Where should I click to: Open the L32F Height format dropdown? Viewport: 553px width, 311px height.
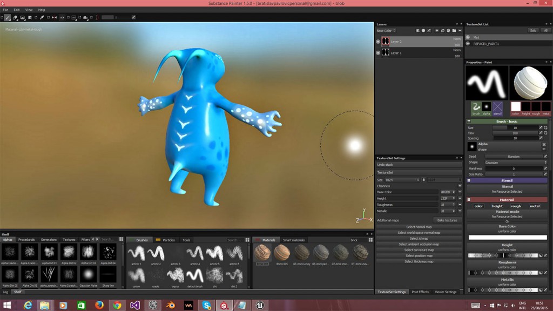[x=448, y=199]
